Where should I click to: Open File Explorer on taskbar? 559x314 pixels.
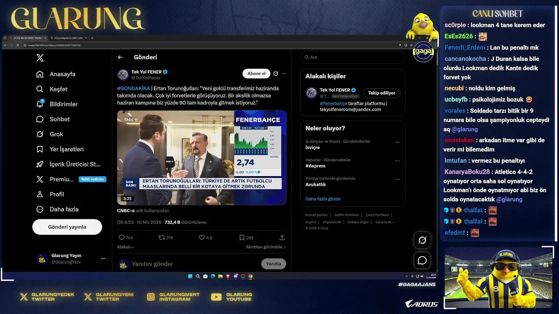221,276
